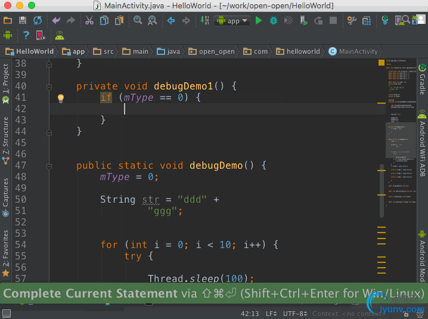Click the 42:13 cursor position indicator
Viewport: 428px width, 319px height.
pos(250,314)
